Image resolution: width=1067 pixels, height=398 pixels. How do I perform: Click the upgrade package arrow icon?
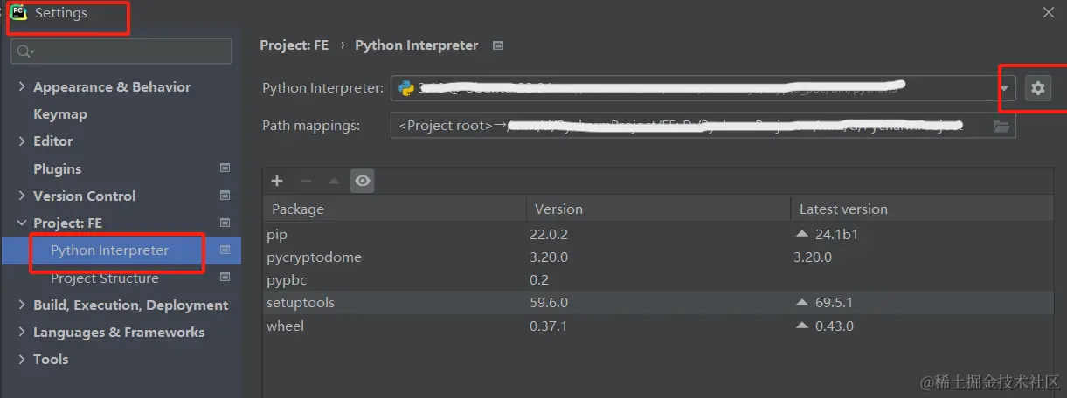tap(333, 181)
